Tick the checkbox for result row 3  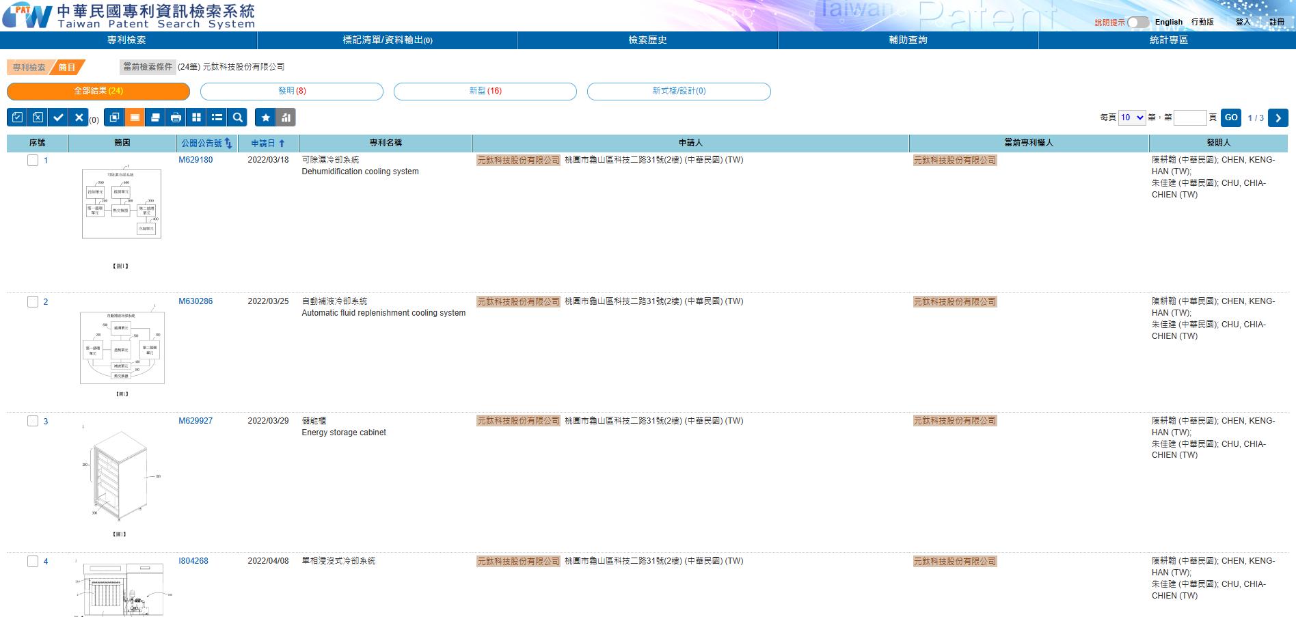point(33,421)
